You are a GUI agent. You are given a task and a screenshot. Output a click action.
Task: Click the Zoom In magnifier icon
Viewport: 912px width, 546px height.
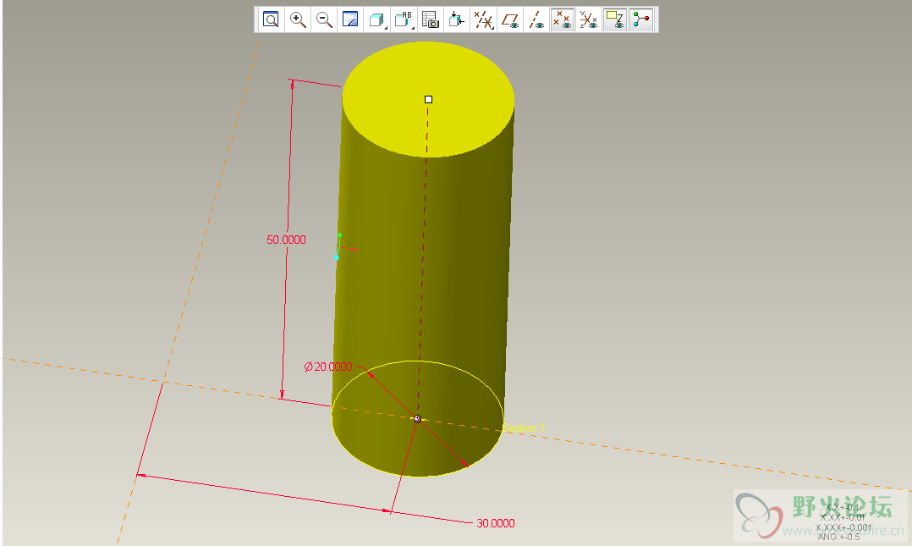(x=298, y=19)
